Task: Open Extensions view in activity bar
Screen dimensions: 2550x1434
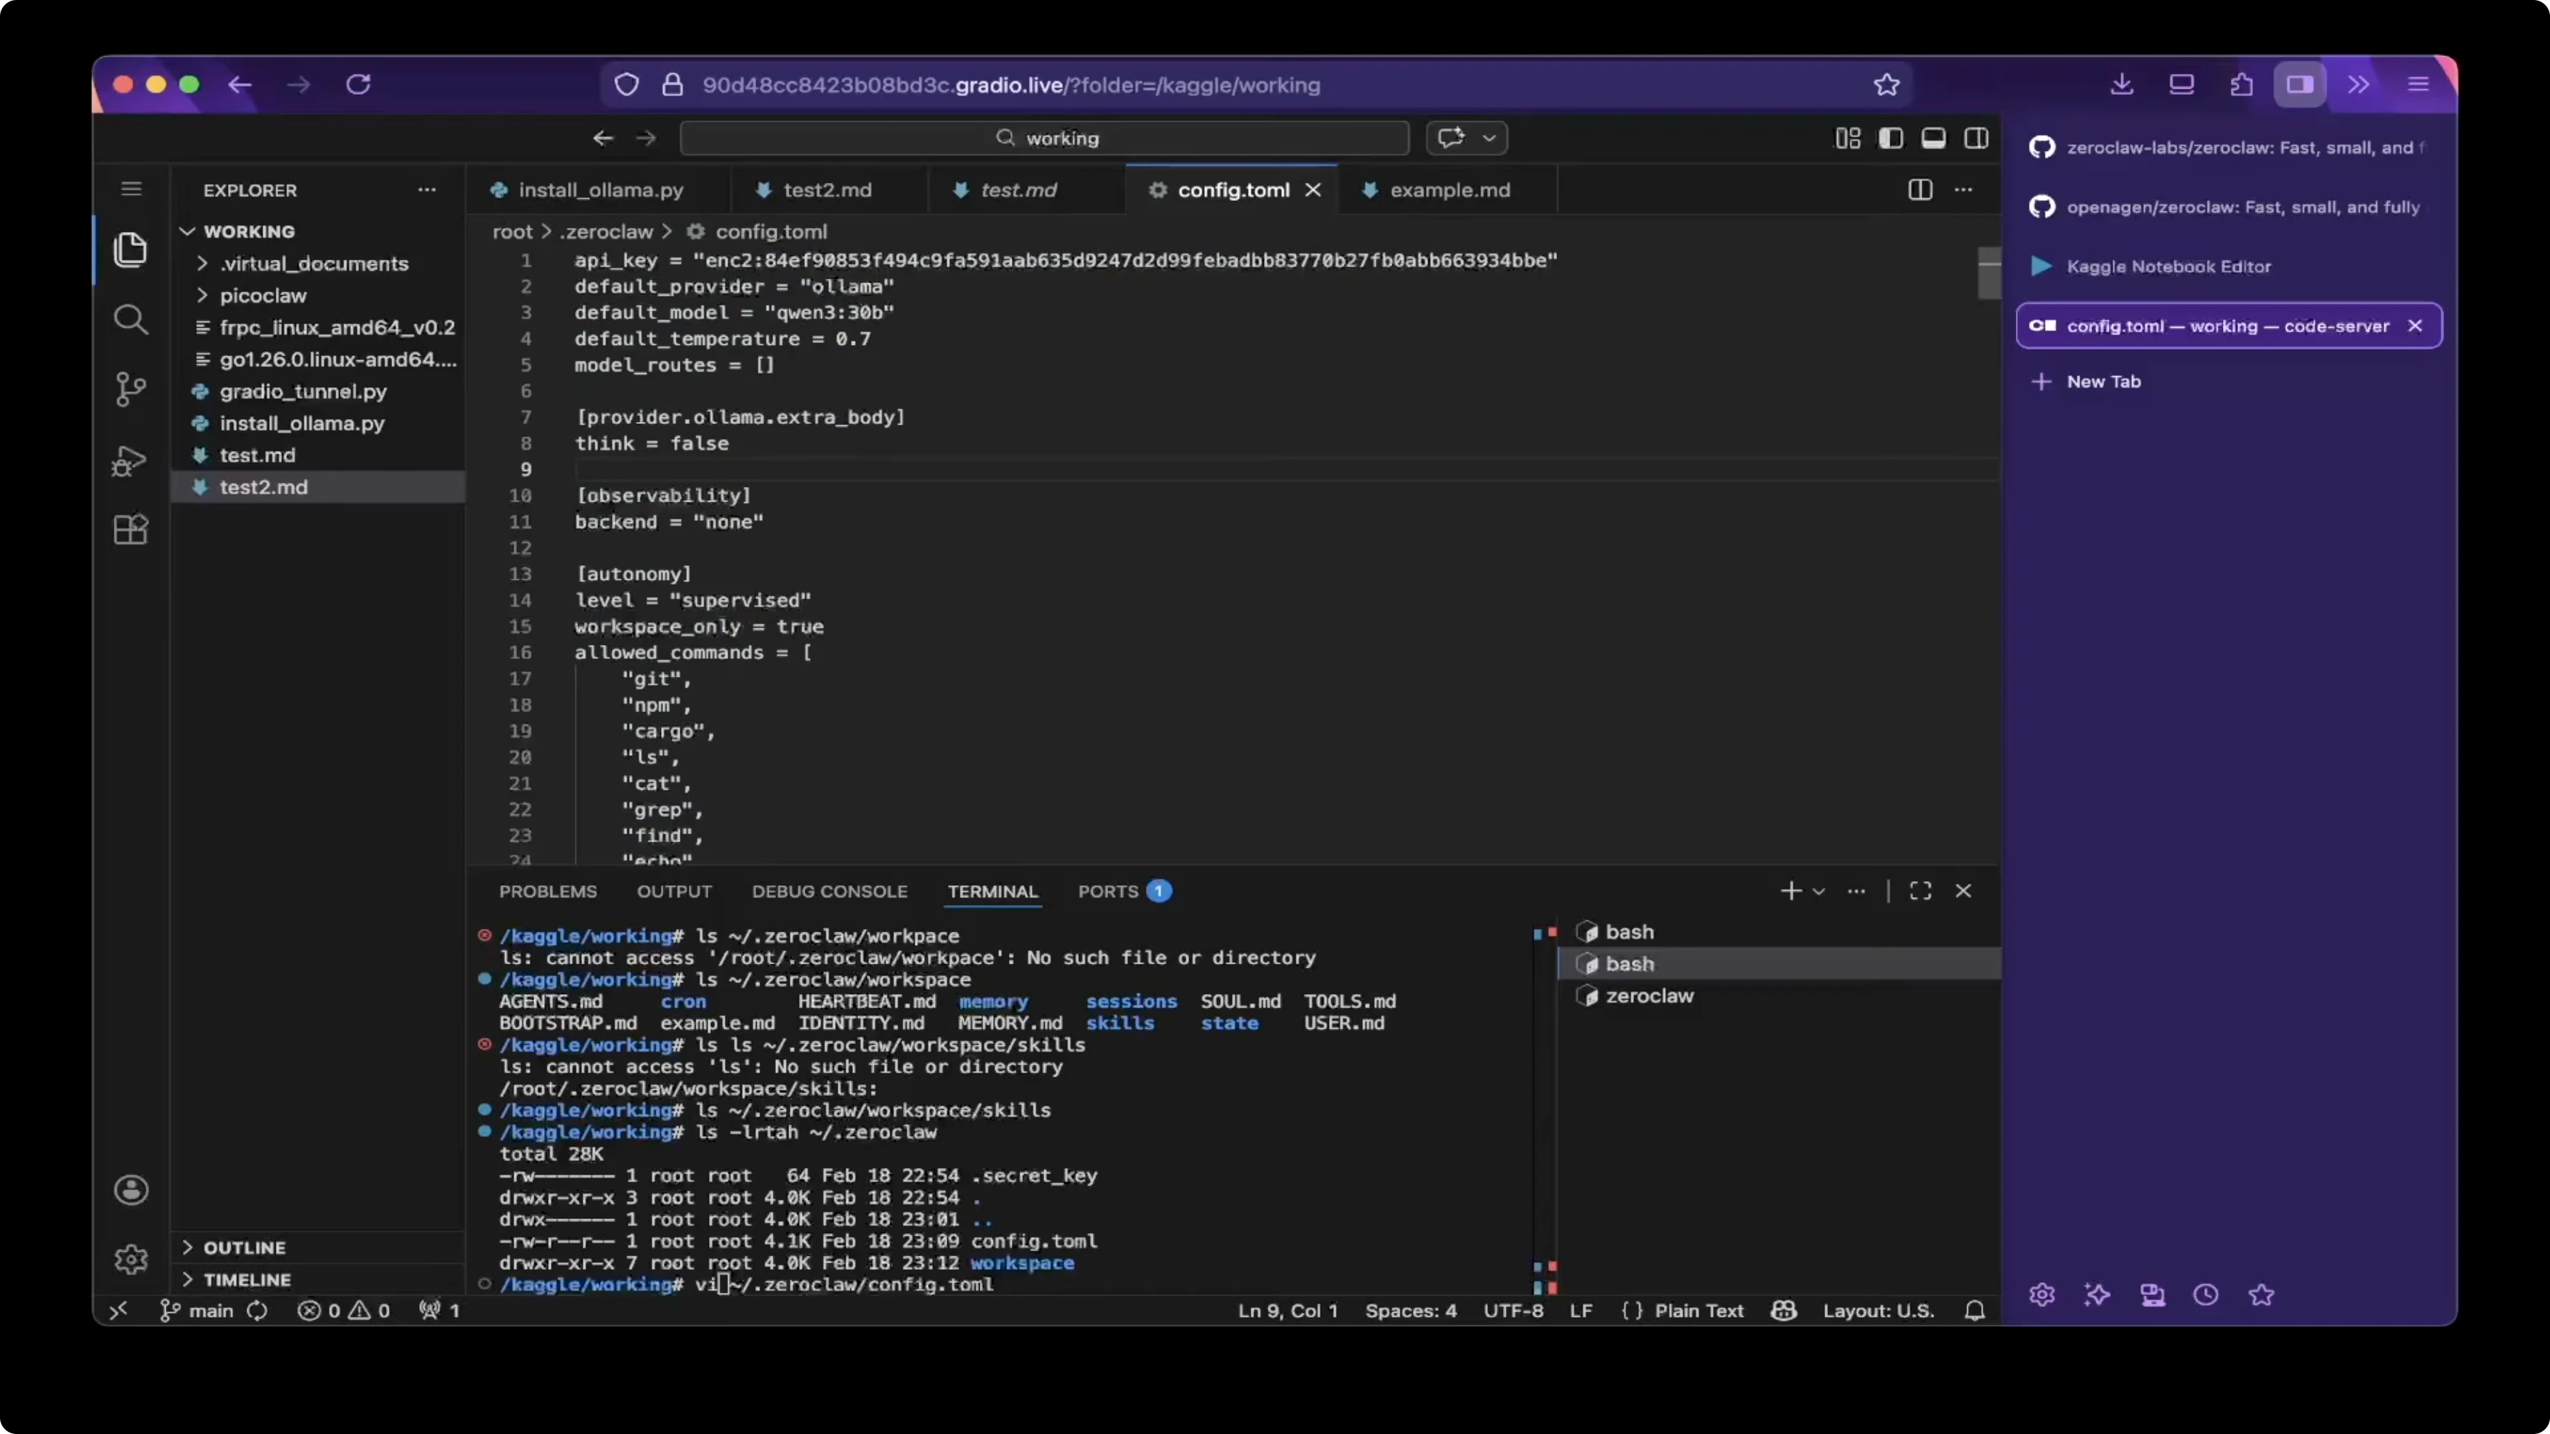Action: (x=130, y=531)
